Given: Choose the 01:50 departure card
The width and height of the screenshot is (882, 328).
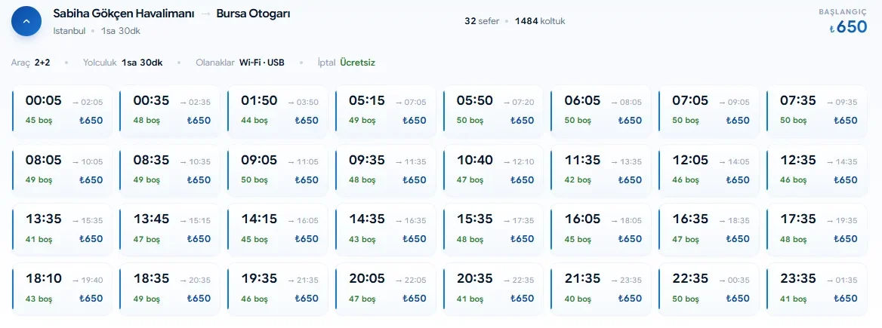Looking at the screenshot, I should [278, 111].
